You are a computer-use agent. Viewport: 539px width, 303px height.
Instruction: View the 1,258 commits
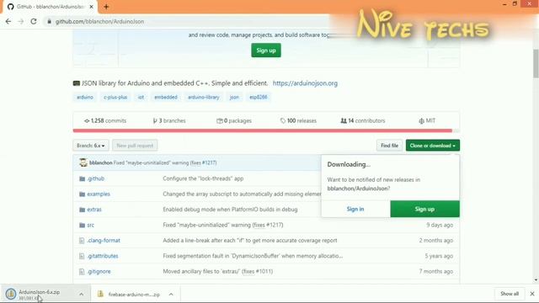coord(105,120)
